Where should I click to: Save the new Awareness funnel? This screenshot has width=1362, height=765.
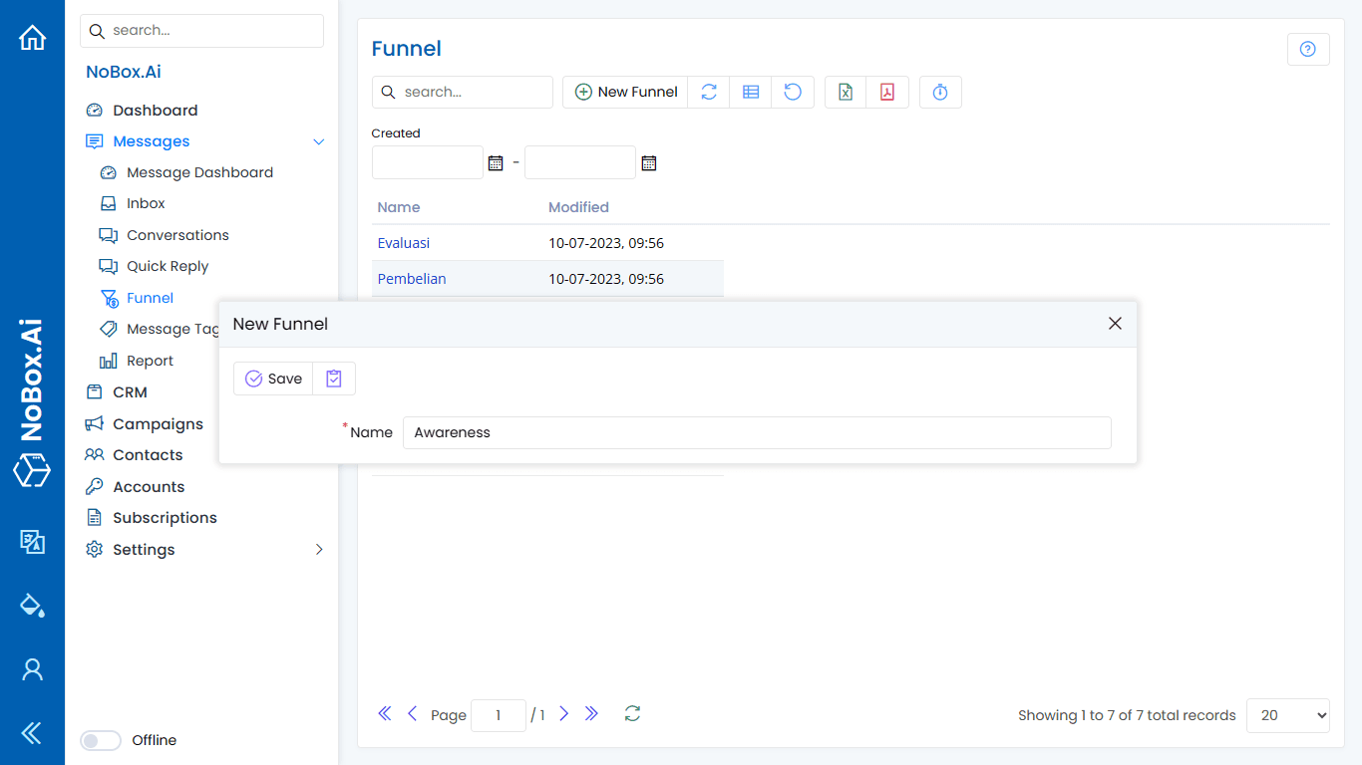click(x=272, y=378)
